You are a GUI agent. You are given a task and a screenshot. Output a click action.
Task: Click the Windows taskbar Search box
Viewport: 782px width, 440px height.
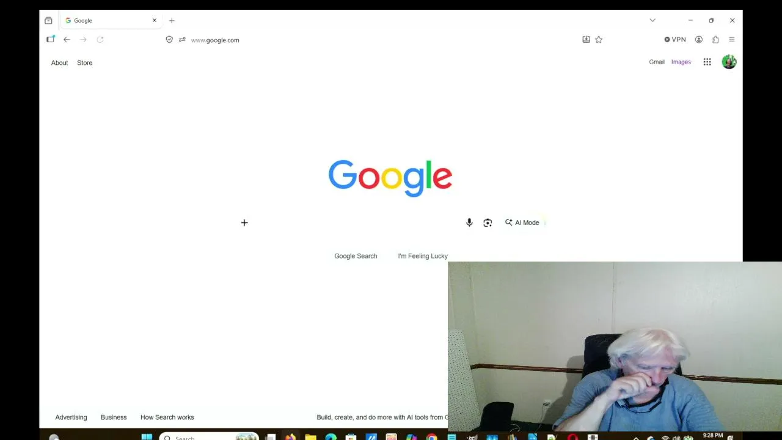209,437
